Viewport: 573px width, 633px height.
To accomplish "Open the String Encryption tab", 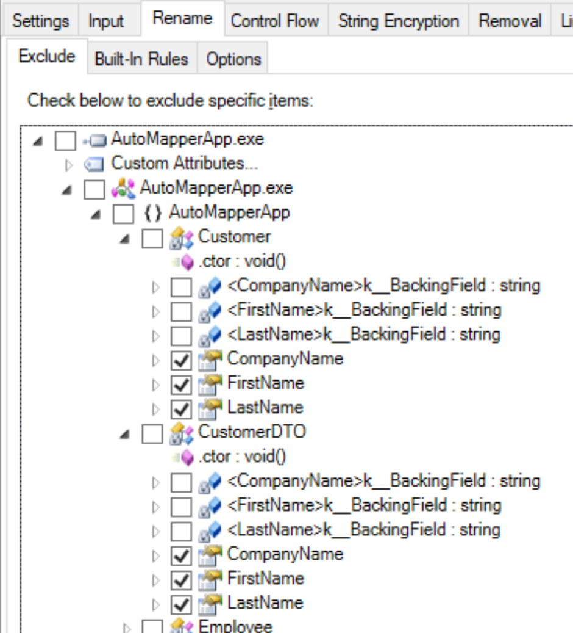I will [399, 21].
